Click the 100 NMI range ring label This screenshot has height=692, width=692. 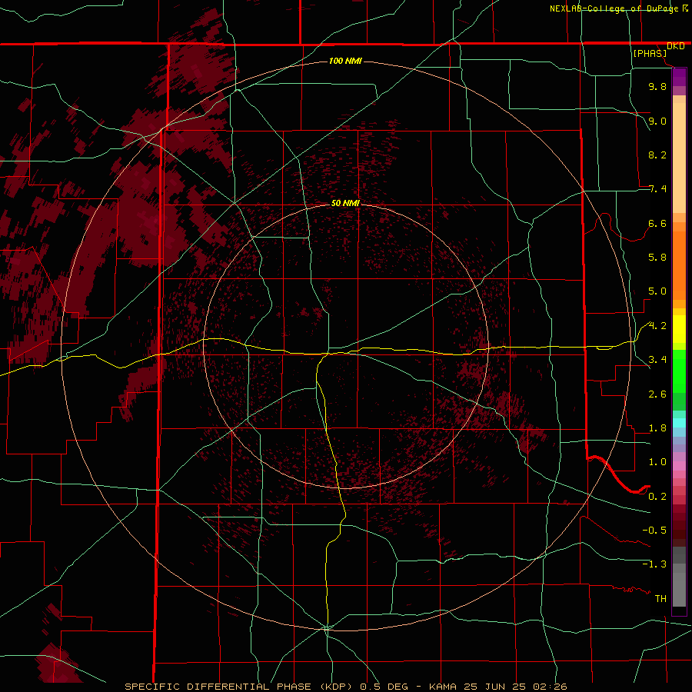pyautogui.click(x=345, y=61)
